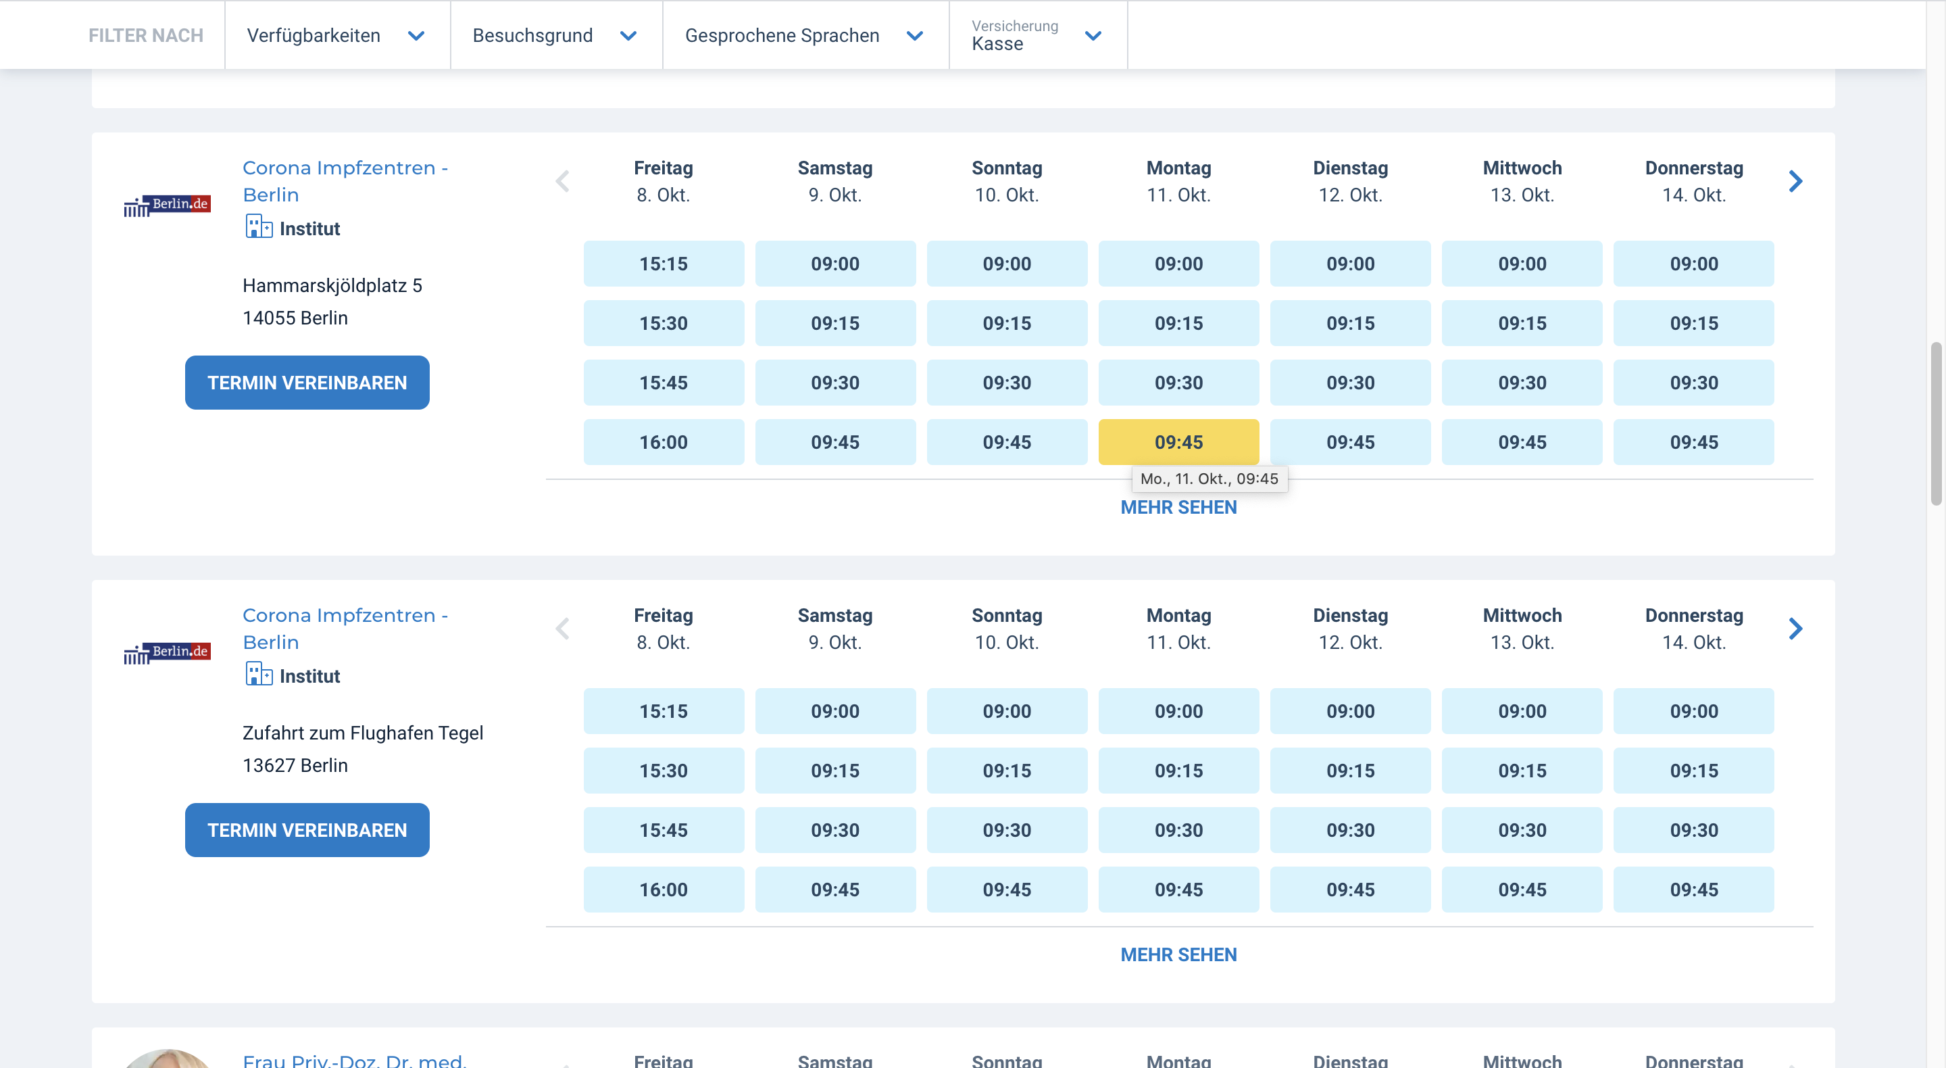Image resolution: width=1946 pixels, height=1068 pixels.
Task: Click the Berlin.de logo of Hammarskjöldplatz center
Action: [167, 205]
